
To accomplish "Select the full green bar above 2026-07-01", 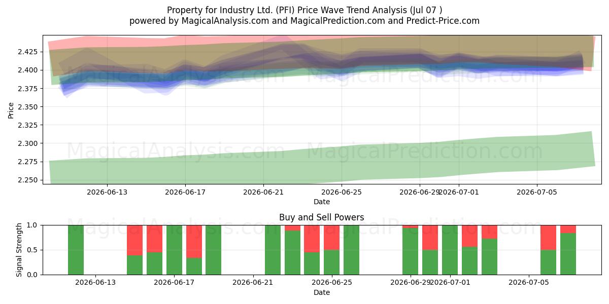I will tap(450, 250).
